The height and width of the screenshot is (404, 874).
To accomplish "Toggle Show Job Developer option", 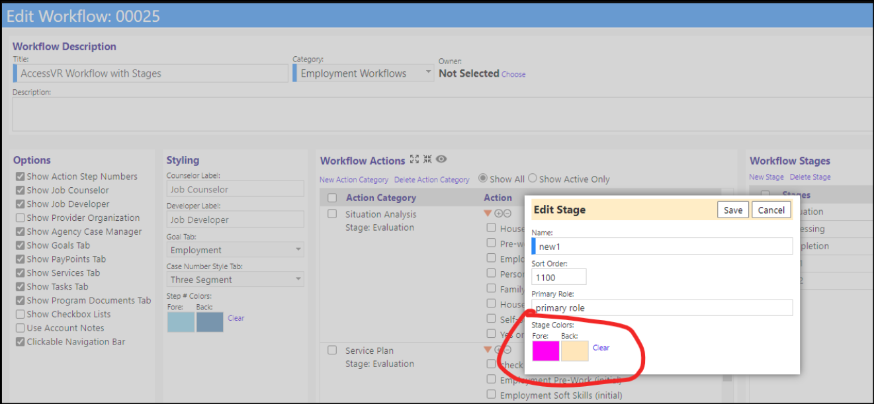I will tap(21, 204).
